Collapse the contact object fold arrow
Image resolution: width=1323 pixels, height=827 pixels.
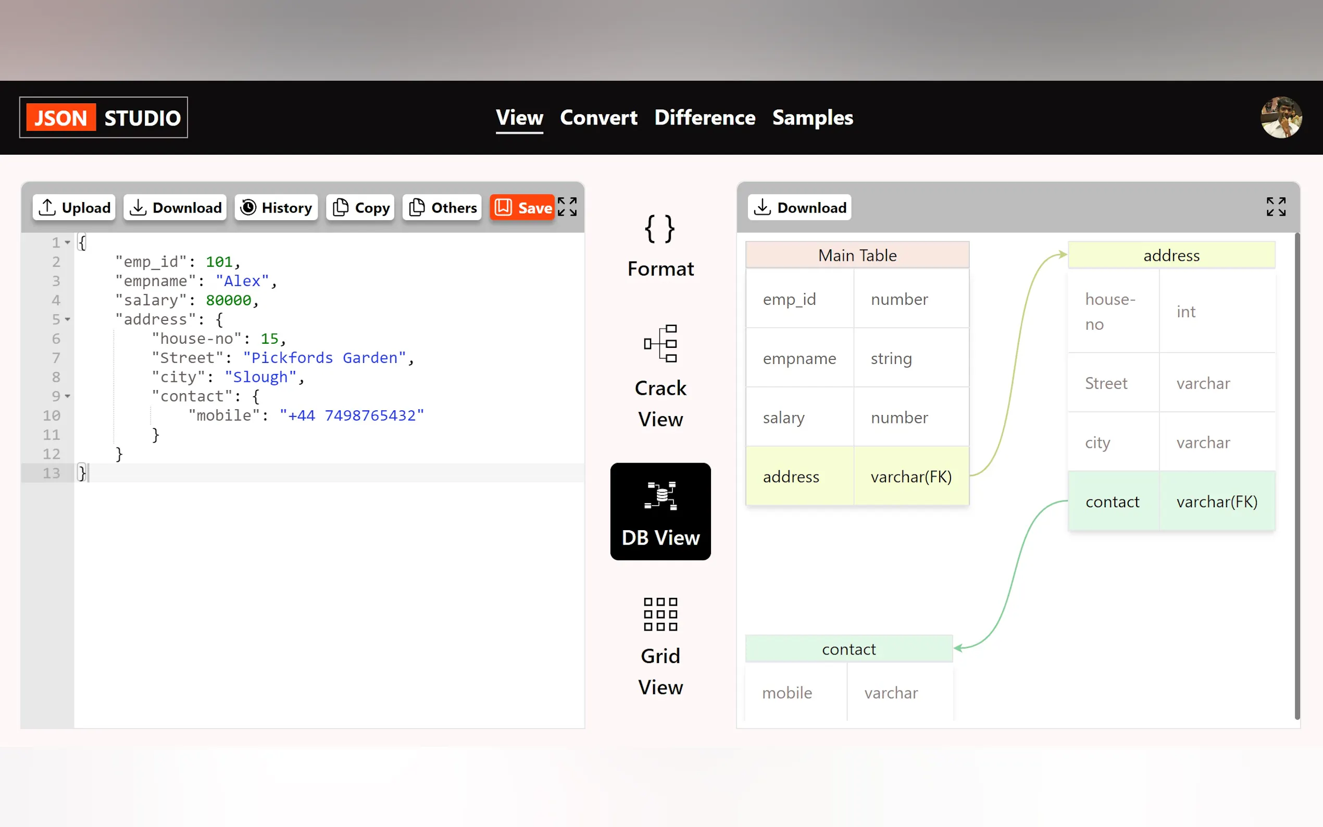67,396
